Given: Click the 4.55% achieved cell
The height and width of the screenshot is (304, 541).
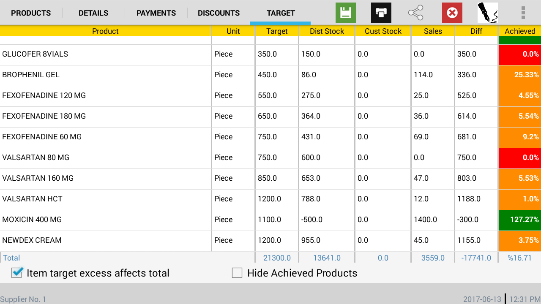Looking at the screenshot, I should click(x=520, y=96).
